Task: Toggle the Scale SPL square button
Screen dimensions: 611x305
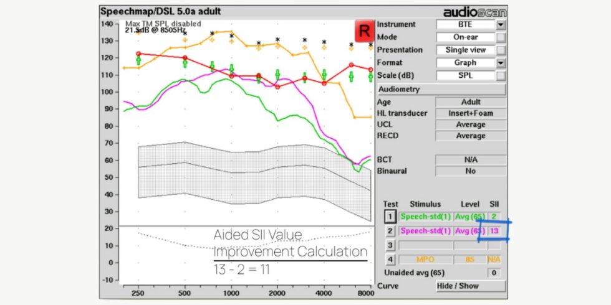Action: [x=501, y=76]
